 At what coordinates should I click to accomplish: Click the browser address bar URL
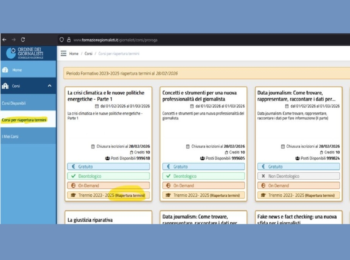(x=115, y=40)
